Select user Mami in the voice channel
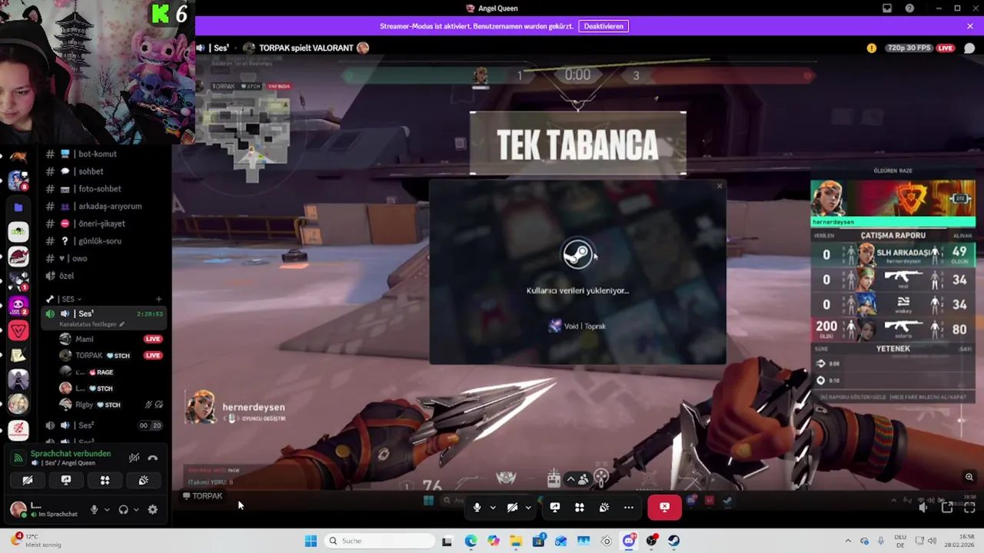The image size is (984, 553). pyautogui.click(x=84, y=339)
